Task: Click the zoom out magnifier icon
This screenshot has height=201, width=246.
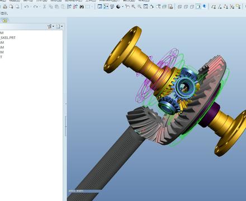Action: [139, 7]
